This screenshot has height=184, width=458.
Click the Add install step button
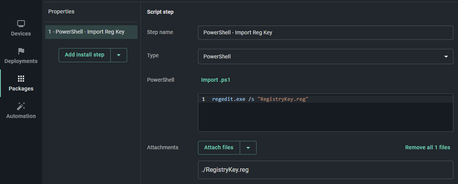[x=84, y=55]
